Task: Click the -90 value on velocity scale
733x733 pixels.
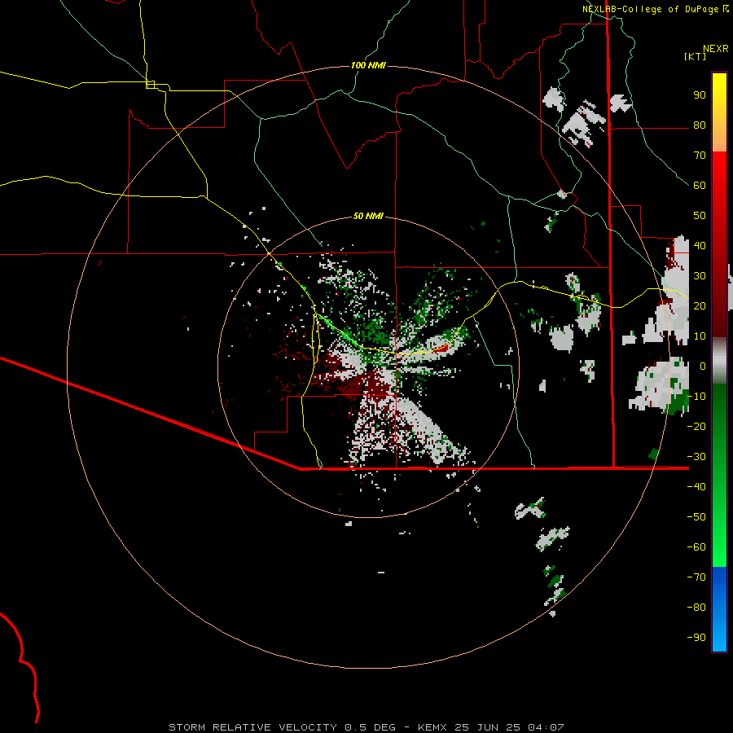Action: point(696,637)
